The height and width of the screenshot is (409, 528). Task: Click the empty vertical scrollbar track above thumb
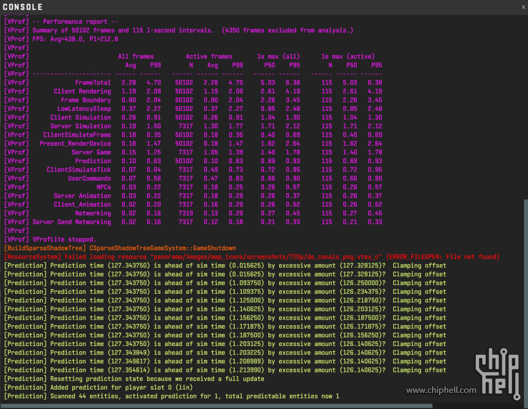click(x=525, y=108)
